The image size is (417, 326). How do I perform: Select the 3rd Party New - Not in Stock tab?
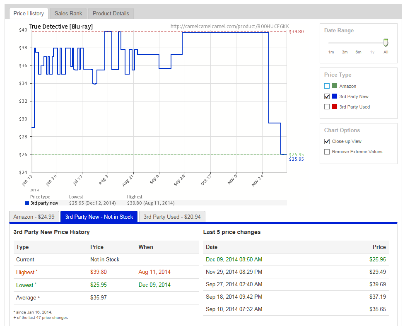tap(99, 217)
